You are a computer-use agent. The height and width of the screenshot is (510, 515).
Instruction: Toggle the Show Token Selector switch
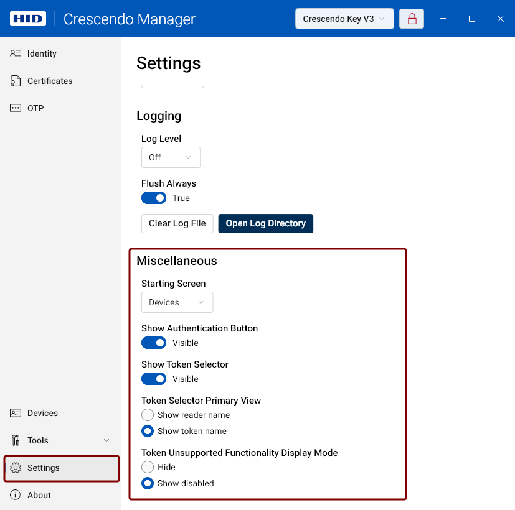(154, 379)
